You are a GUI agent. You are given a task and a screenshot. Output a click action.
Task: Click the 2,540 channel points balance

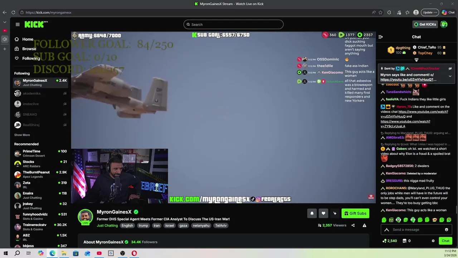390,241
